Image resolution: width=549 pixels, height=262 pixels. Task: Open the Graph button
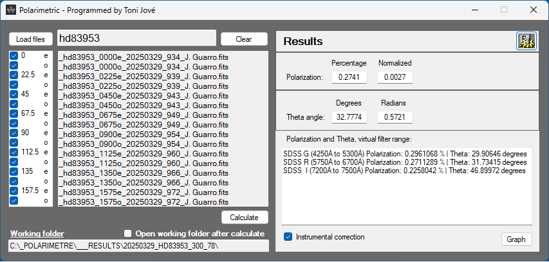[516, 239]
